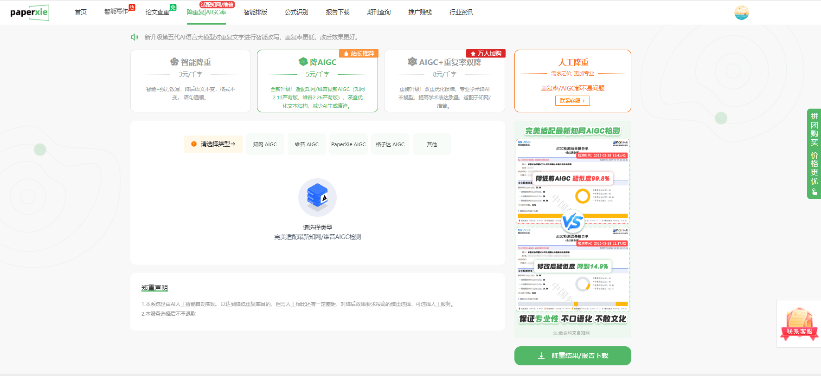The width and height of the screenshot is (821, 376).
Task: Choose 其他 type option
Action: tap(432, 144)
